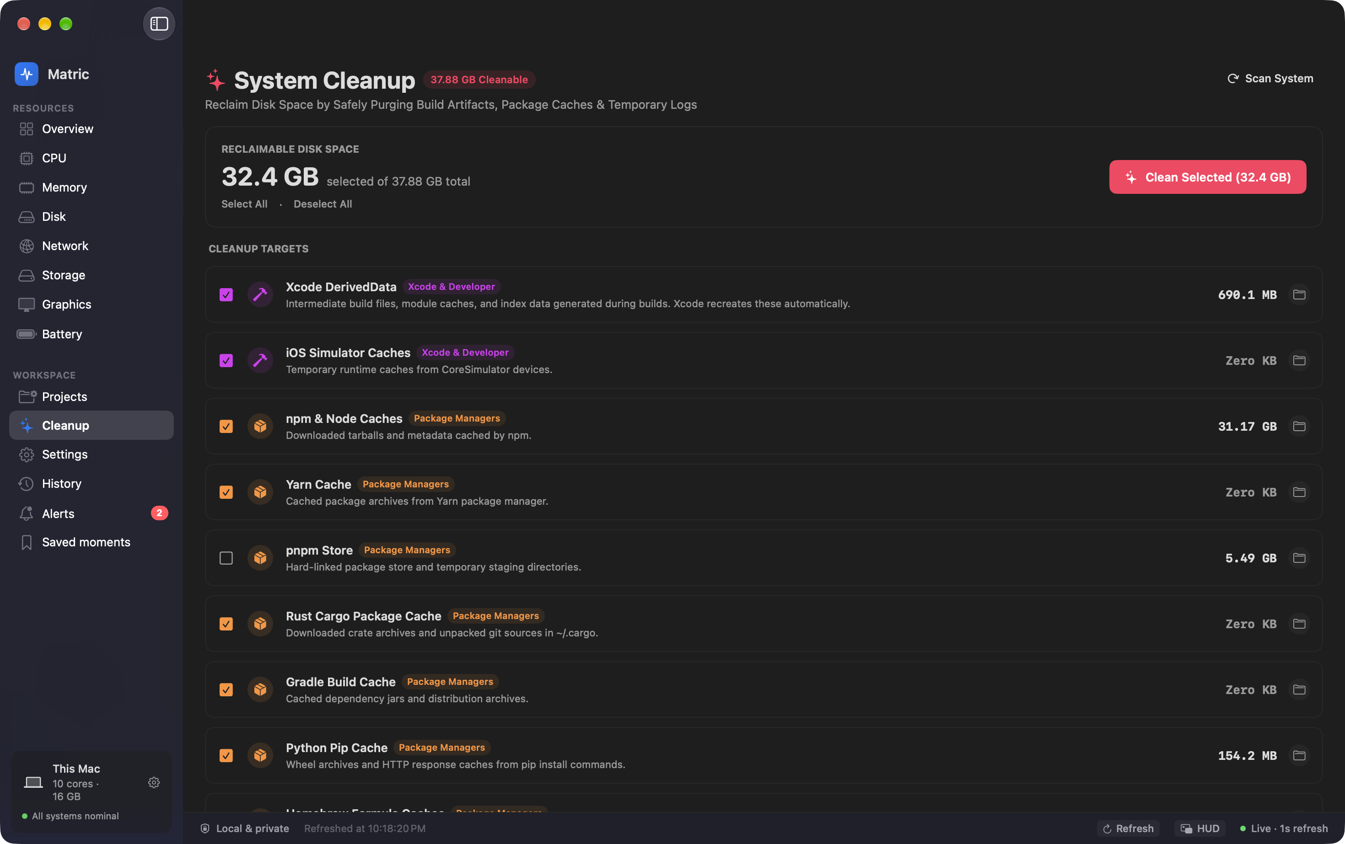Image resolution: width=1345 pixels, height=844 pixels.
Task: Check the pnpm Store checkbox
Action: [x=226, y=558]
